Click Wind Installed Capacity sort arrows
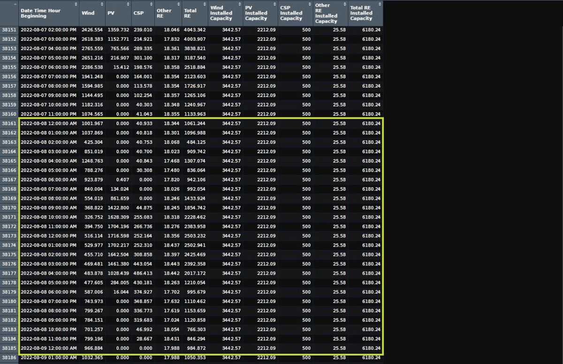 pos(240,4)
